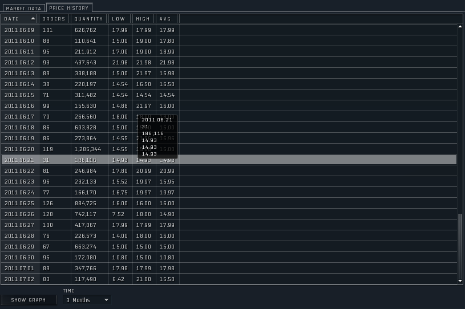The image size is (465, 309).
Task: Open the 3 Months time dropdown
Action: click(87, 300)
